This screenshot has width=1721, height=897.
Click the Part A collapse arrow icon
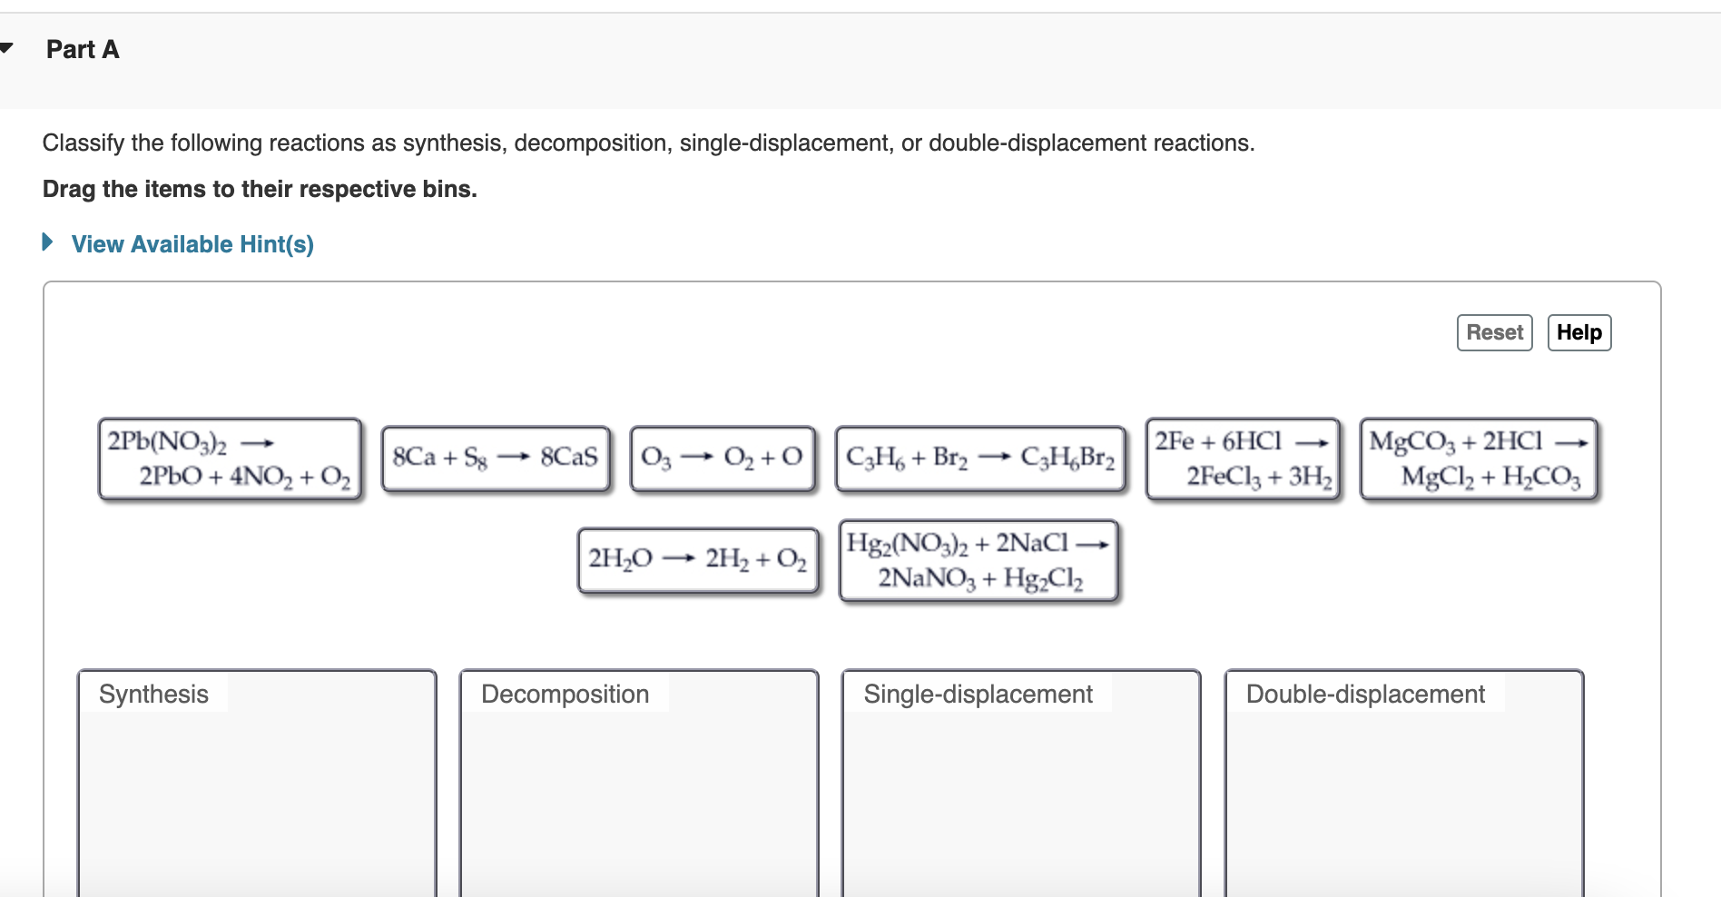click(x=5, y=47)
